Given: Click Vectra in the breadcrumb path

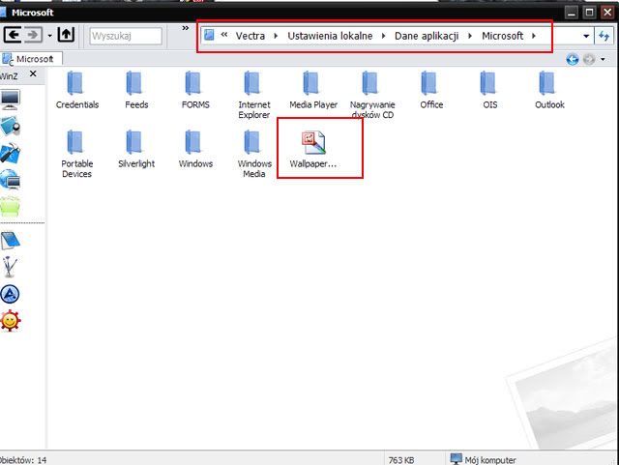Looking at the screenshot, I should coord(251,36).
